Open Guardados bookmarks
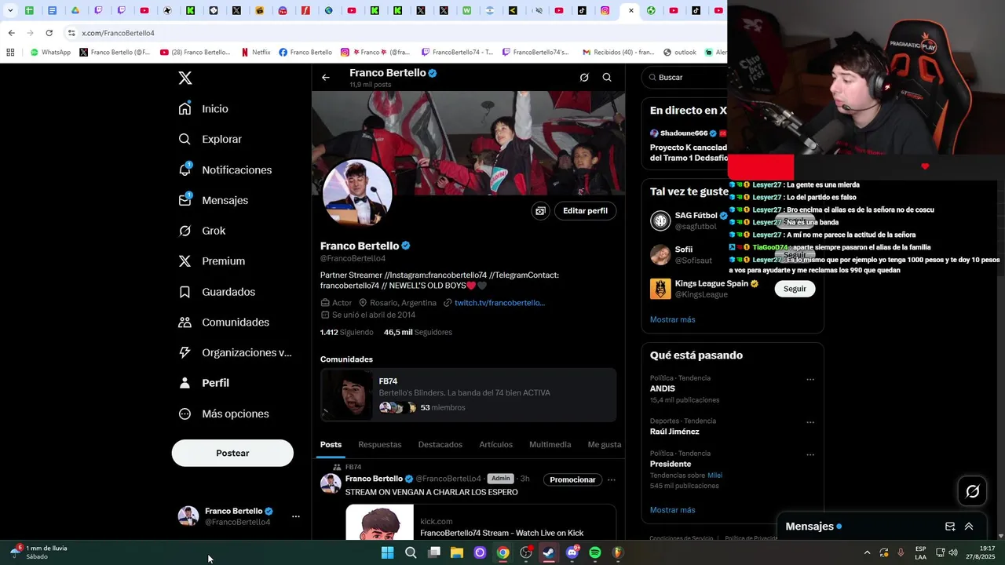Screen dimensions: 1005x565 pos(217,292)
